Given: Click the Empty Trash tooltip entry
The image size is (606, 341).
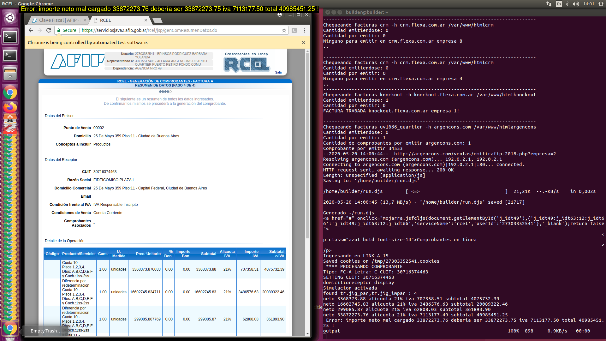Looking at the screenshot, I should tap(46, 331).
